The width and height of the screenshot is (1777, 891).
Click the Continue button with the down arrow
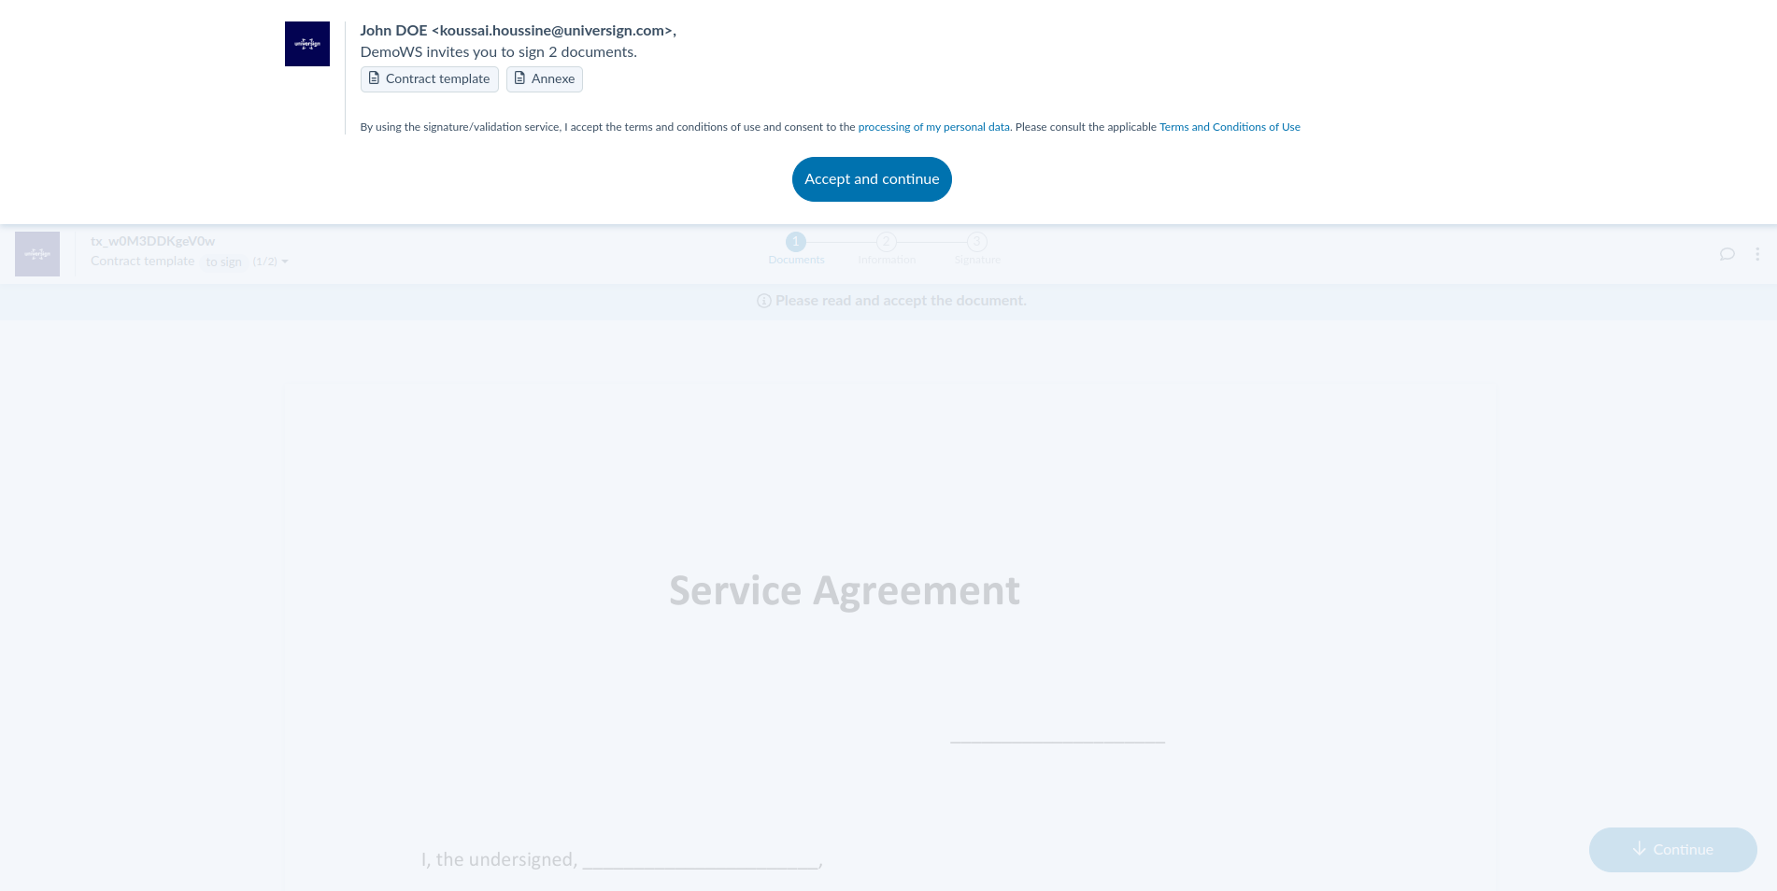1672,849
